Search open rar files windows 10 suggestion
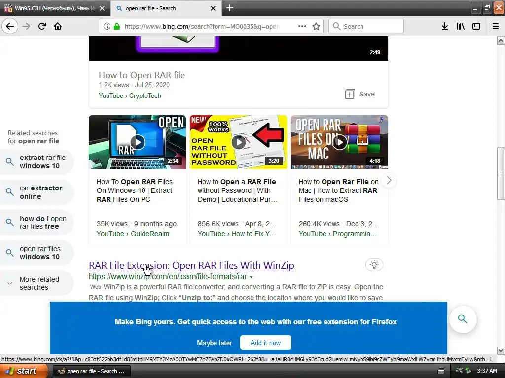This screenshot has height=378, width=505. click(37, 253)
